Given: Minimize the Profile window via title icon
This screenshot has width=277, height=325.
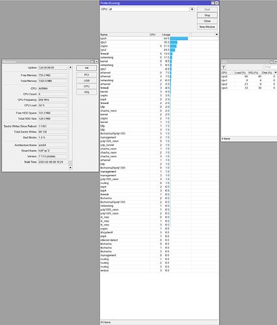Looking at the screenshot, I should [x=213, y=3].
